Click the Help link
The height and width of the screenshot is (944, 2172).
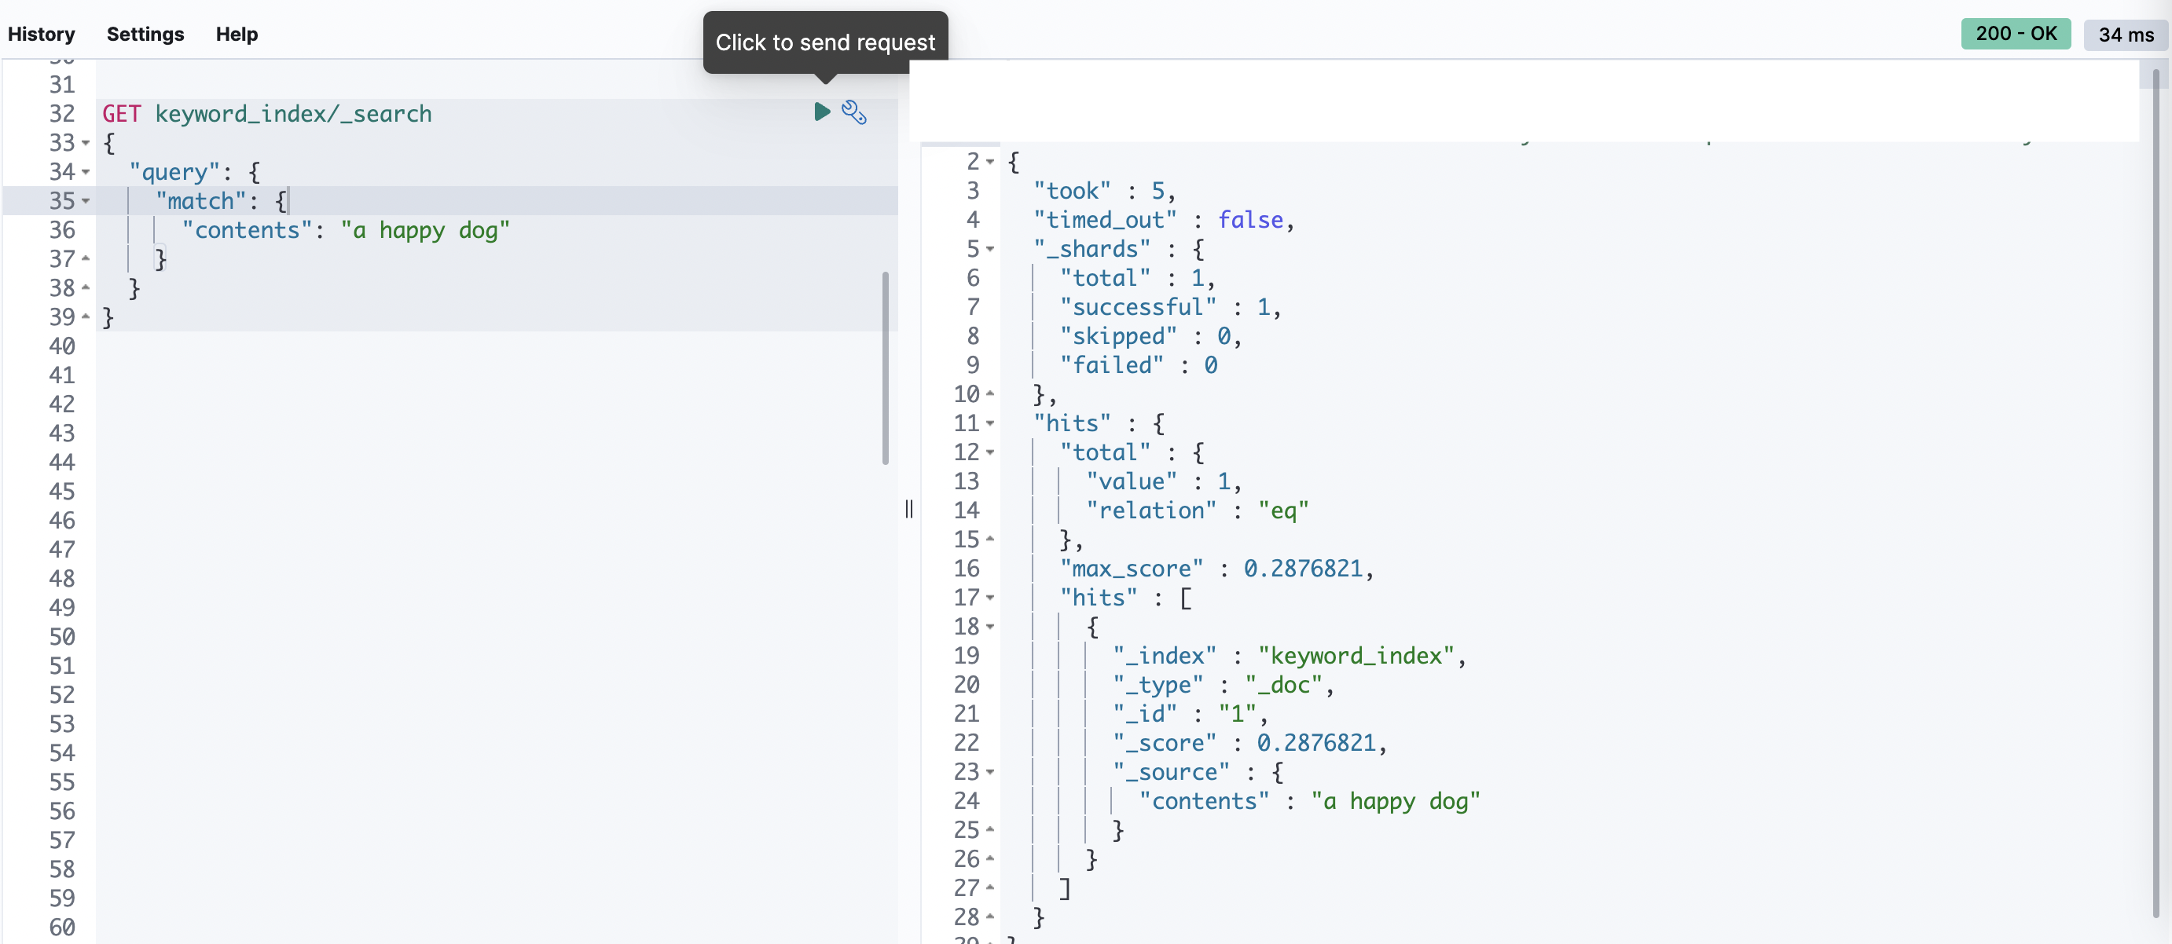pyautogui.click(x=236, y=35)
